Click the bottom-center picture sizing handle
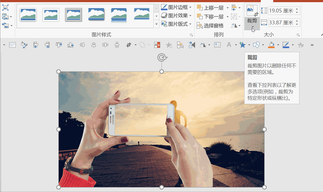The image size is (323, 192). [x=161, y=187]
